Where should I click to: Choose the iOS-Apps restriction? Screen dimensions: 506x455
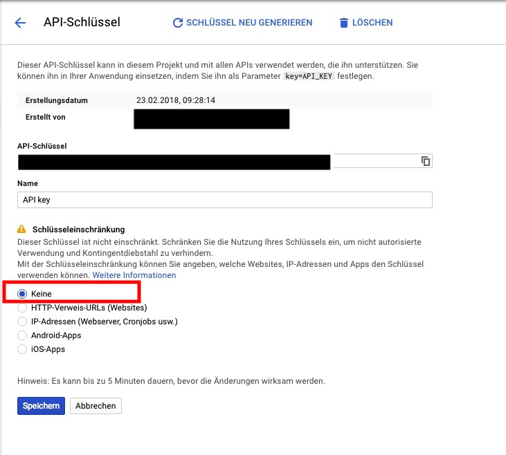[22, 349]
